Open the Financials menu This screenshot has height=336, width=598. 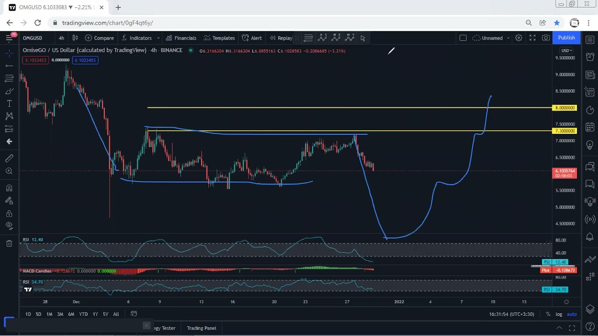pyautogui.click(x=181, y=38)
